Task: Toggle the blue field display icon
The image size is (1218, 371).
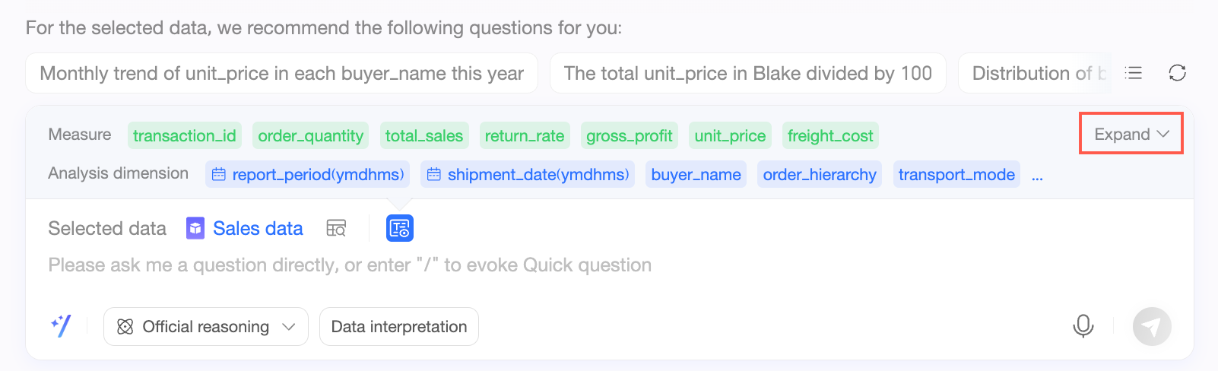Action: [399, 228]
